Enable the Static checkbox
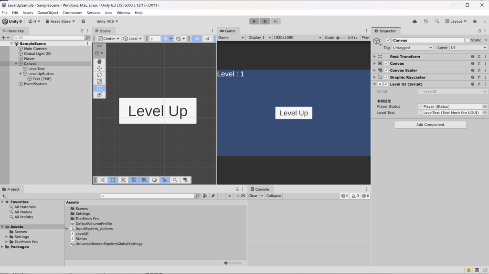The image size is (489, 274). [x=468, y=41]
